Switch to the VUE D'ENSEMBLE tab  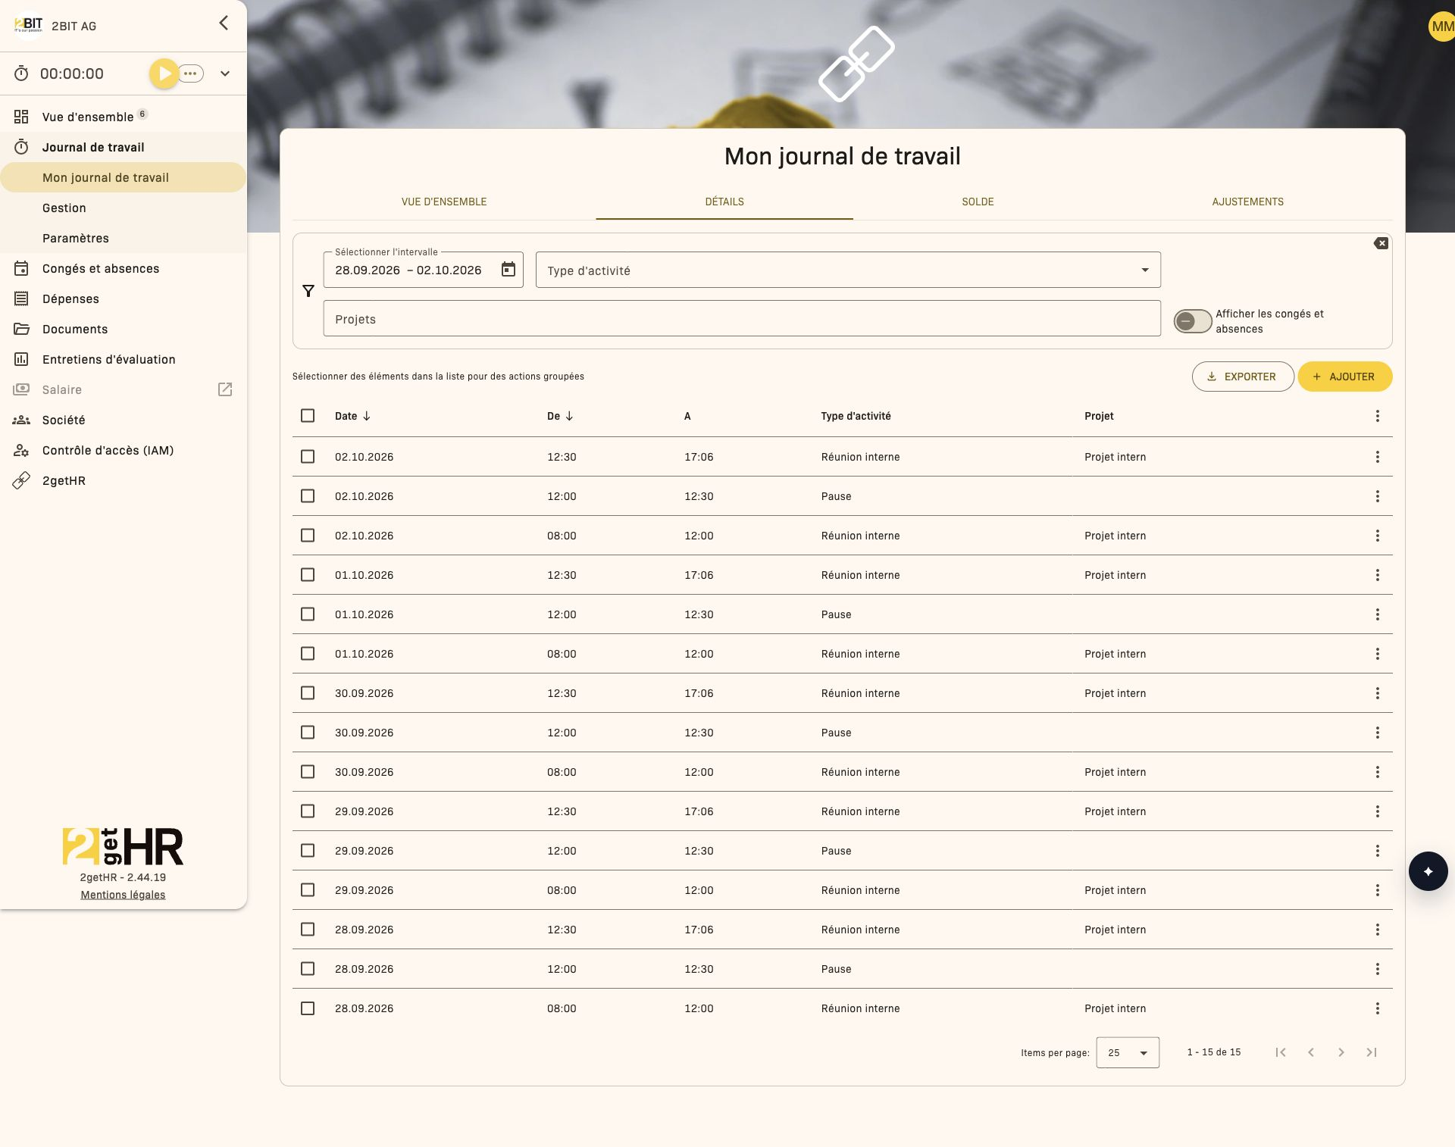(444, 202)
